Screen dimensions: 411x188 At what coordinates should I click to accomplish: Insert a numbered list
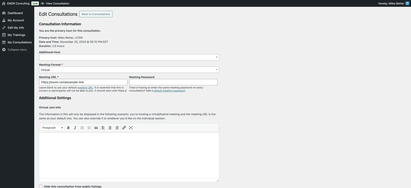point(89,128)
